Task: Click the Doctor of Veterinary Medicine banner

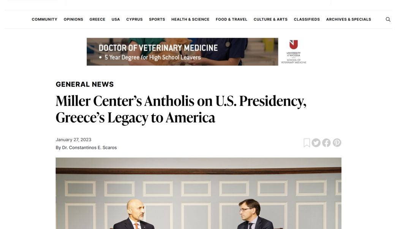Action: pyautogui.click(x=182, y=52)
